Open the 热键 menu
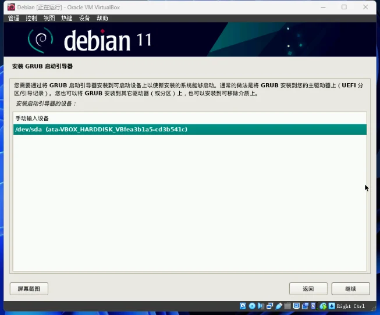 67,18
